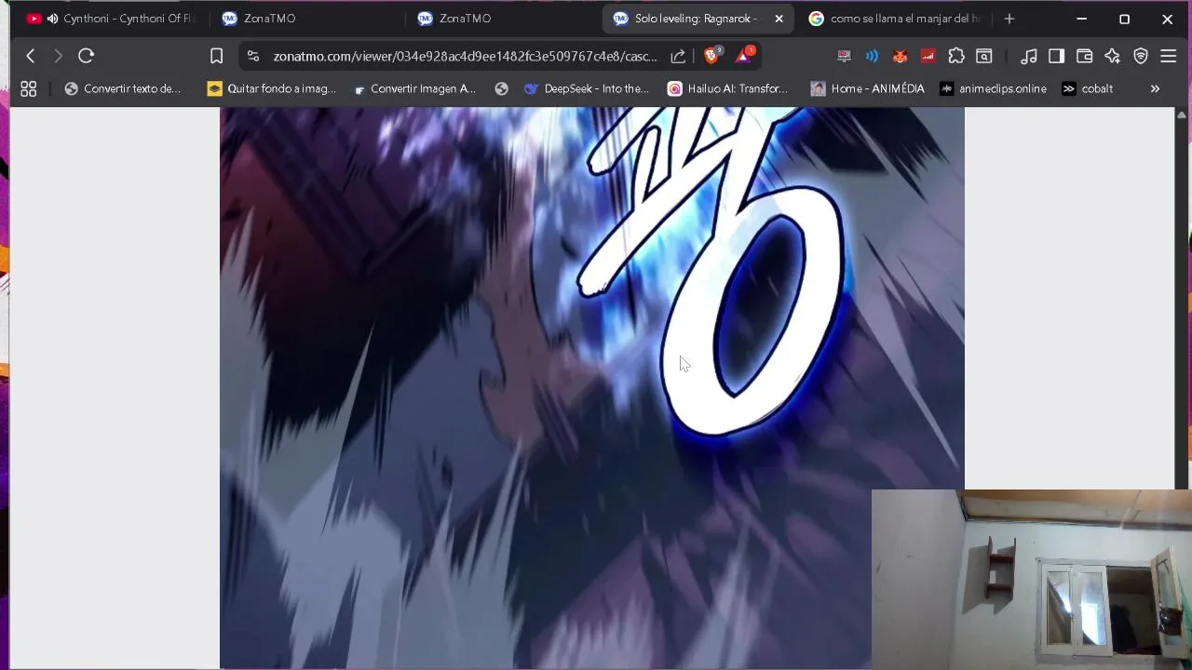The image size is (1192, 670).
Task: Open site information icon in the address bar
Action: (253, 56)
